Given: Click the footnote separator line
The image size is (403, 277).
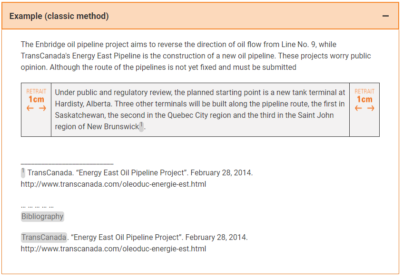Looking at the screenshot, I should 67,163.
